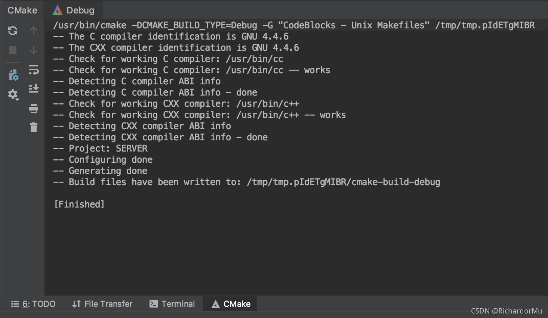The image size is (548, 318).
Task: Click 'Detecting CXX compiler ABI info - done'
Action: [x=160, y=137]
